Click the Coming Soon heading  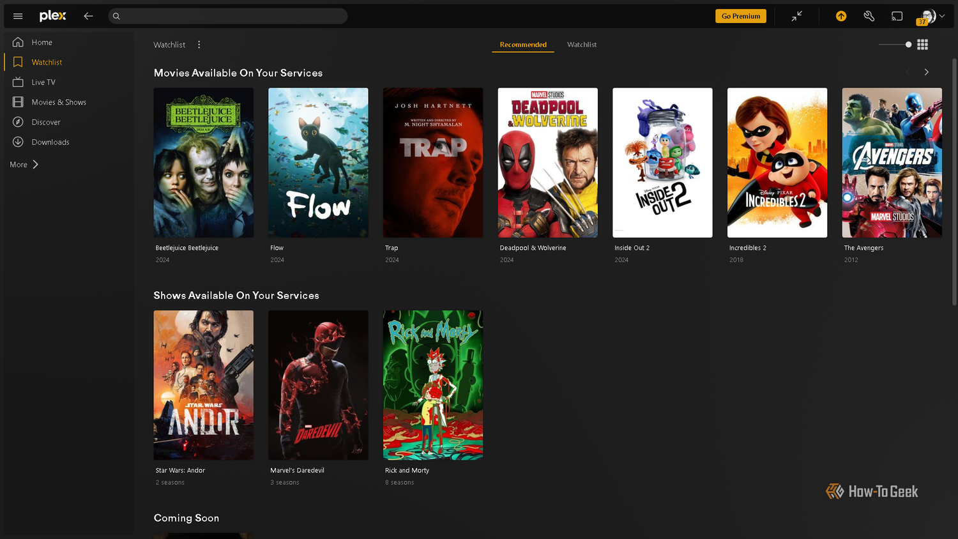pos(186,518)
